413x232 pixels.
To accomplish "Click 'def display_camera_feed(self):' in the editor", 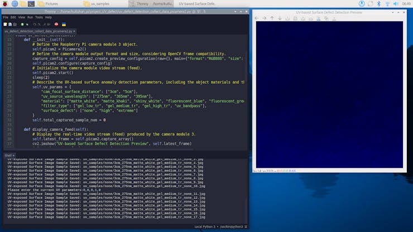I will pyautogui.click(x=56, y=129).
